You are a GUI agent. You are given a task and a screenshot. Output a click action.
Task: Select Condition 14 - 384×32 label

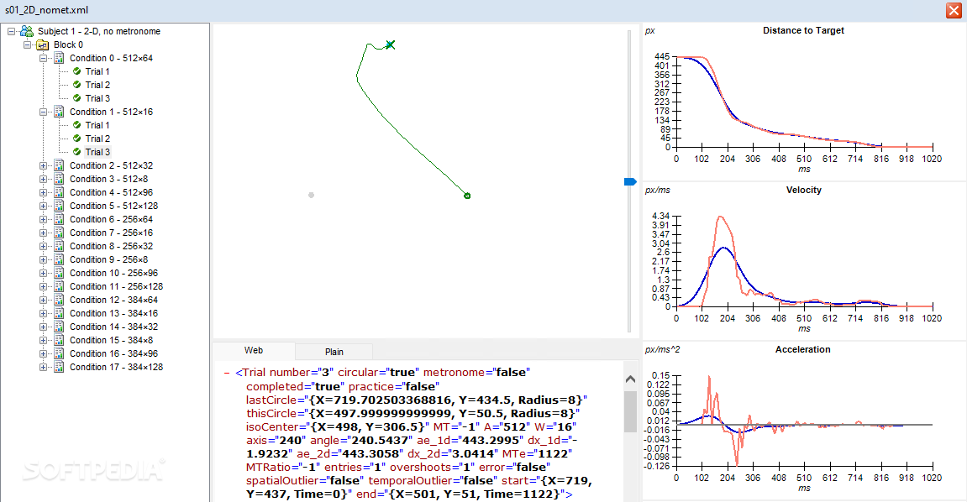(x=113, y=327)
